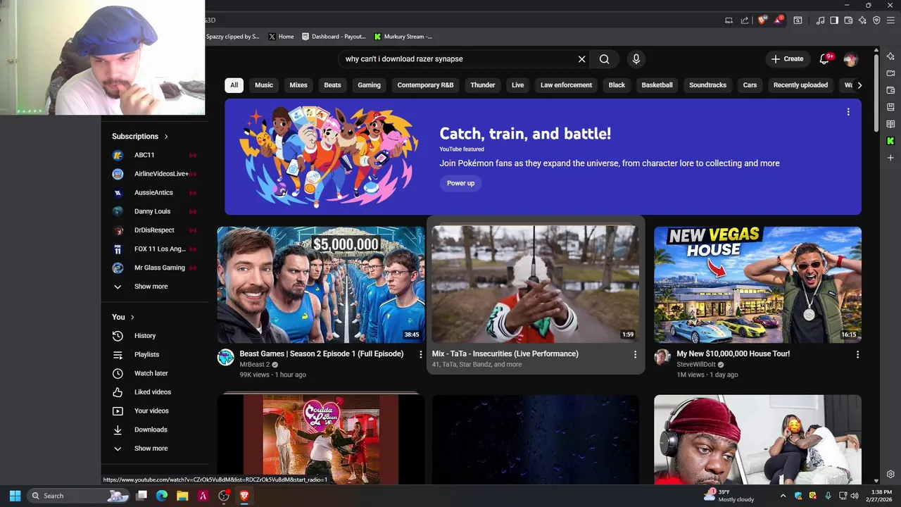The image size is (901, 507).
Task: Open options for the Pokémon banner
Action: pyautogui.click(x=848, y=112)
